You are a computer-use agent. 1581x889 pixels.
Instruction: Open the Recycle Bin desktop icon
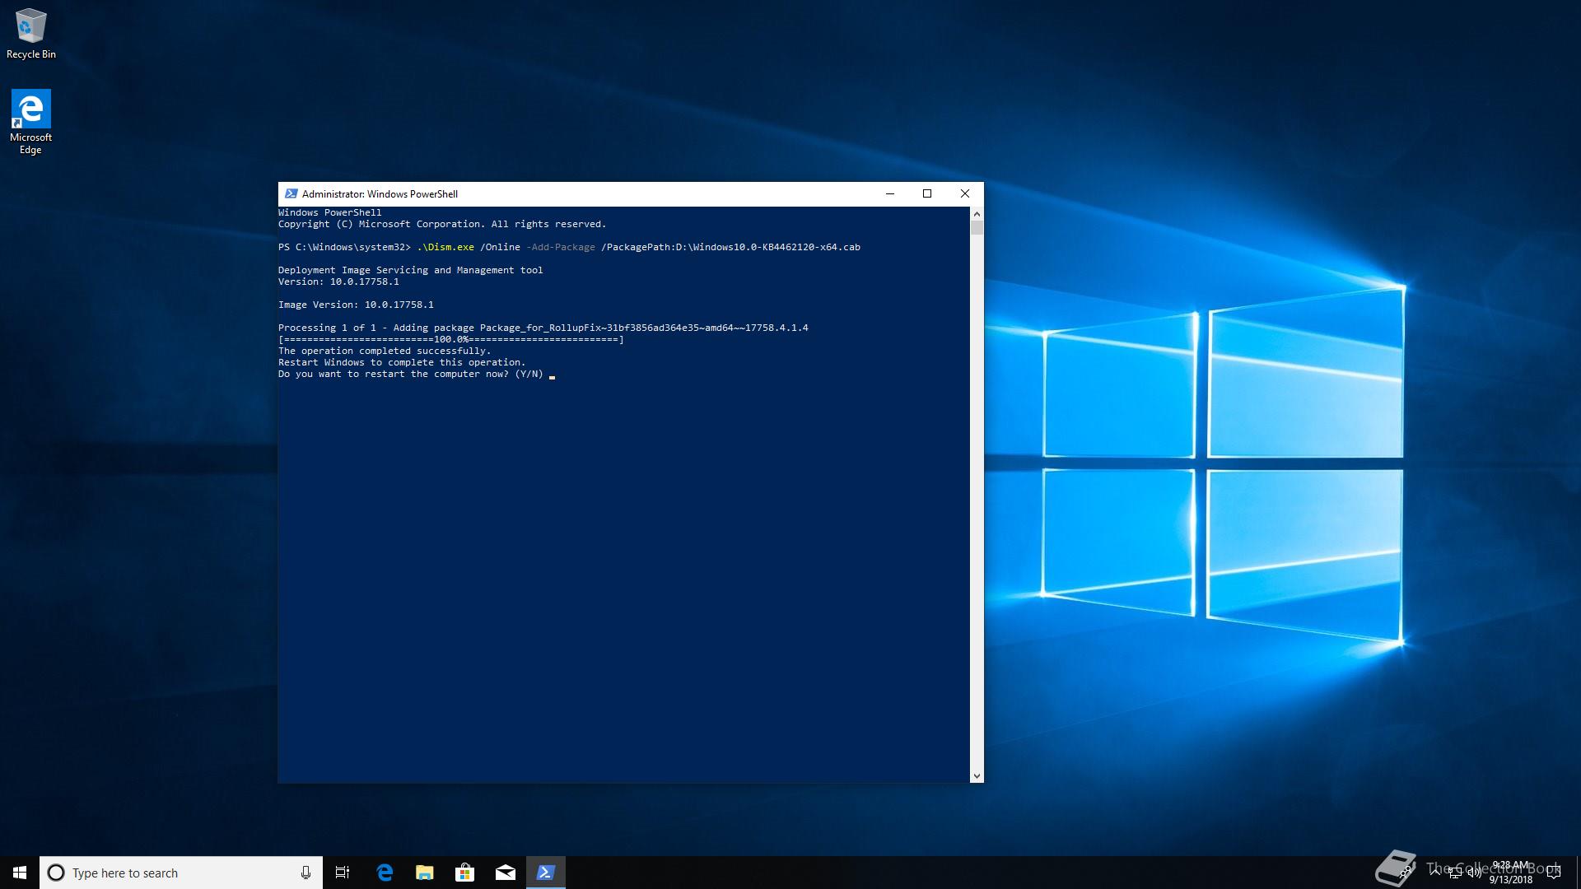31,34
